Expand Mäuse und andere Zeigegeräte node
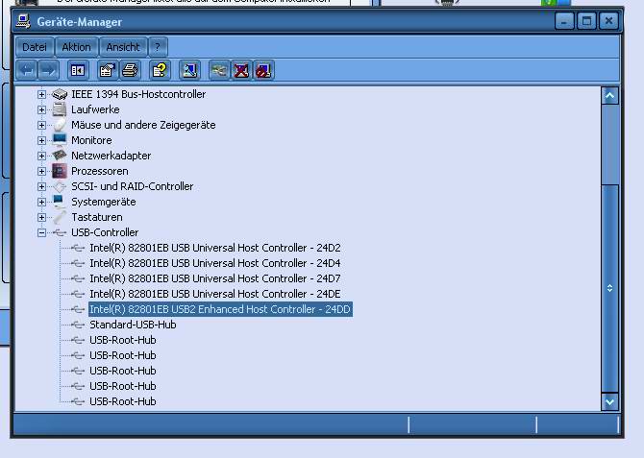This screenshot has width=644, height=458. (41, 125)
